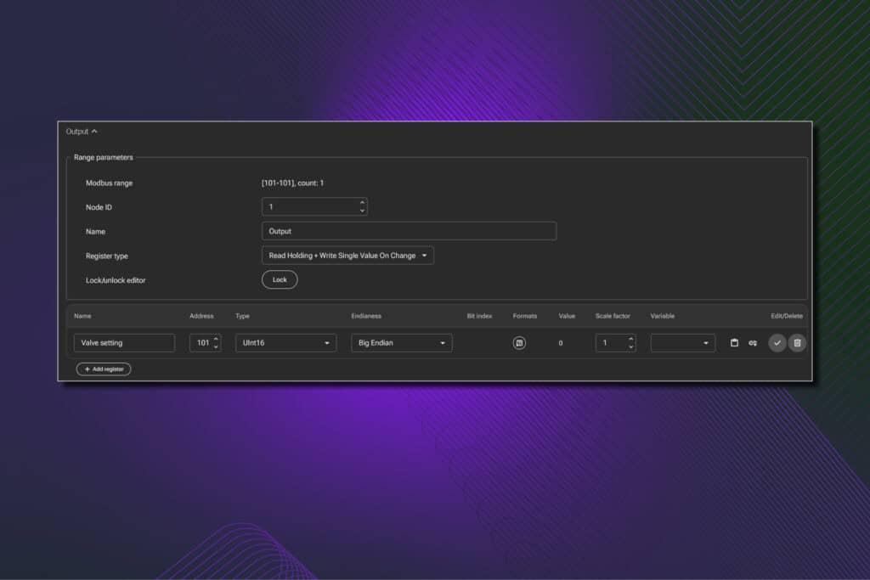Click the Address field showing 101
Image resolution: width=870 pixels, height=580 pixels.
click(x=205, y=343)
